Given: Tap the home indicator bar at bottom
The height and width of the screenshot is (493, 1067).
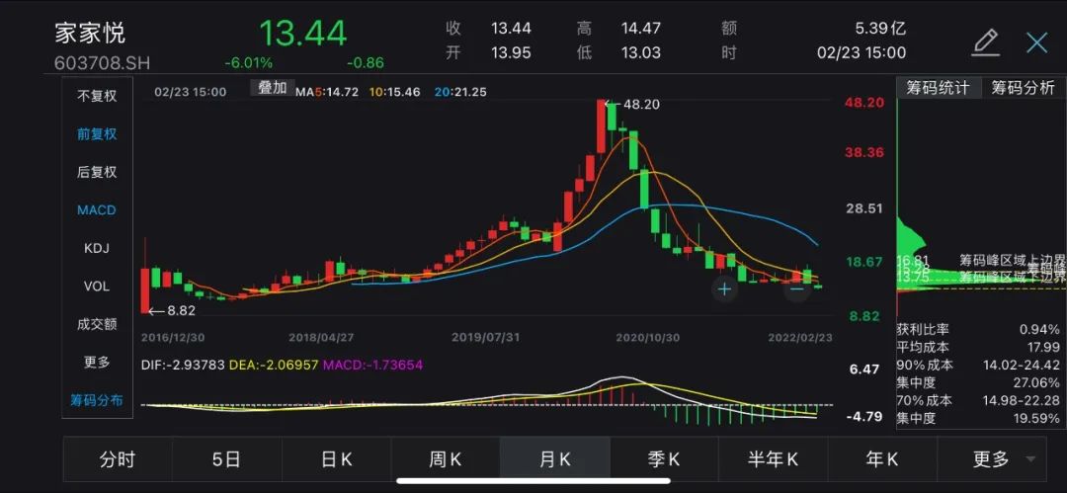Looking at the screenshot, I should pyautogui.click(x=533, y=481).
